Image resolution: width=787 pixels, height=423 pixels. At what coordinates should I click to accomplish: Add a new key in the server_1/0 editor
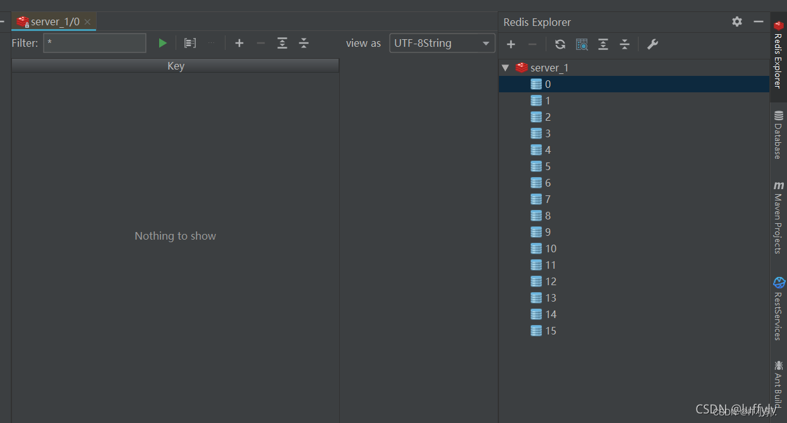(x=239, y=43)
